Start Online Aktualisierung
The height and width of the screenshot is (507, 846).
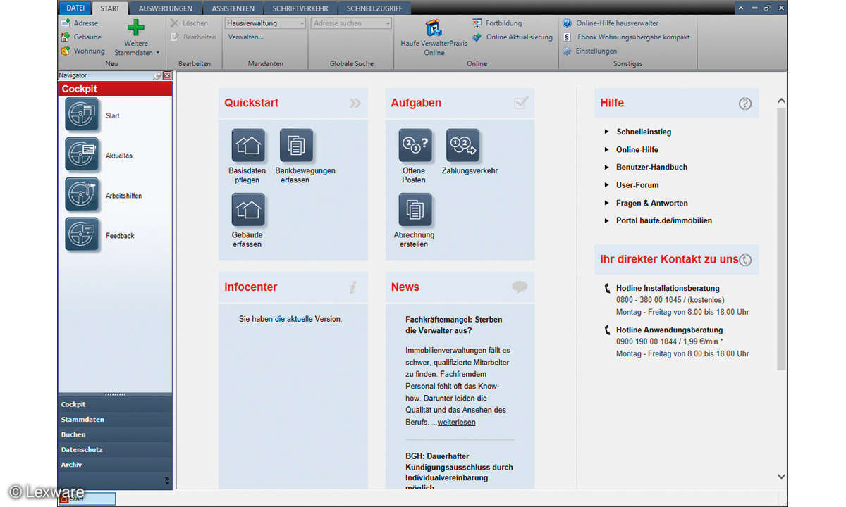coord(513,37)
